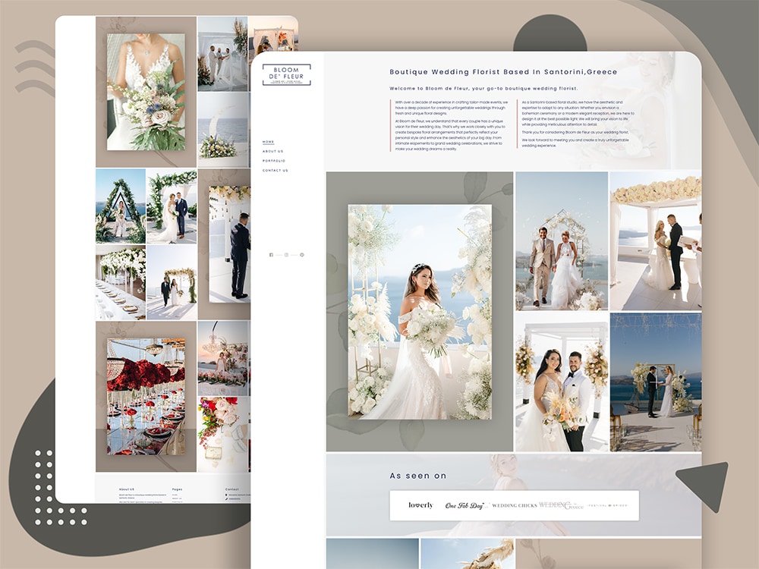Click the Loverly logo under As seen on

coord(420,505)
